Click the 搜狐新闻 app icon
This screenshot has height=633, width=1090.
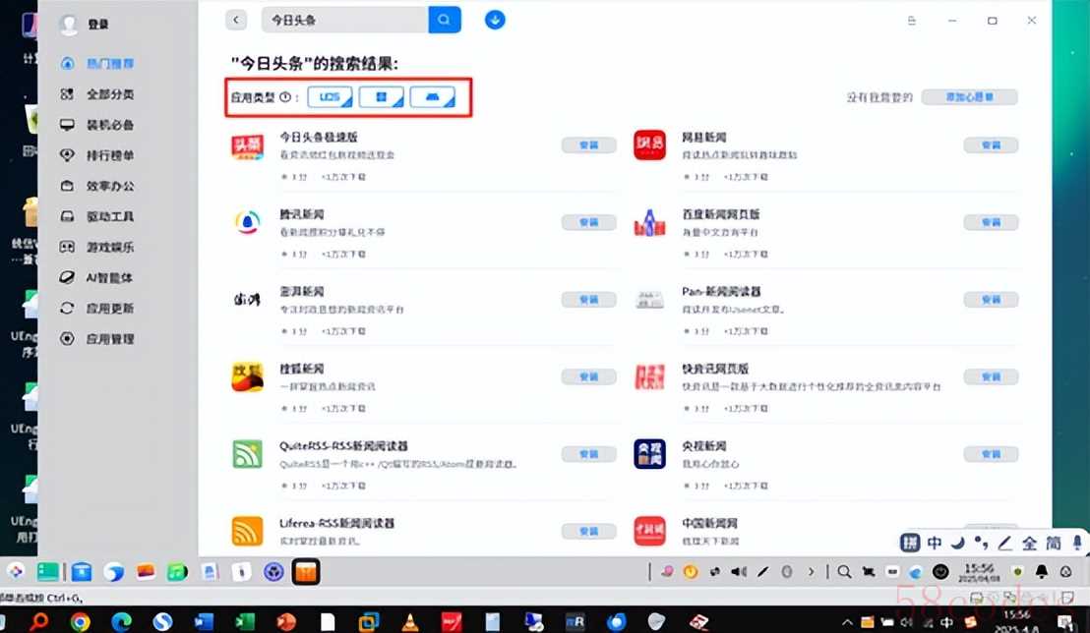(x=248, y=376)
